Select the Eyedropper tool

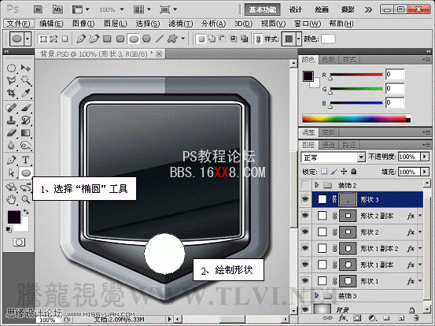[x=26, y=93]
